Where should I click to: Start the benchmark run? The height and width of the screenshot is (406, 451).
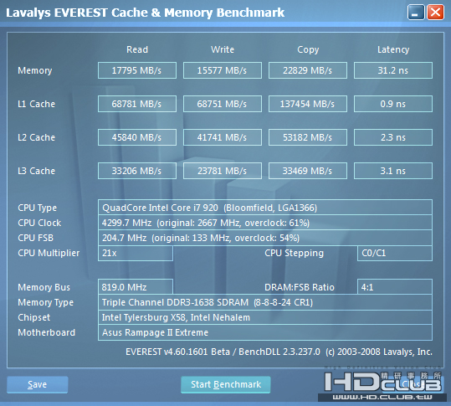(226, 384)
